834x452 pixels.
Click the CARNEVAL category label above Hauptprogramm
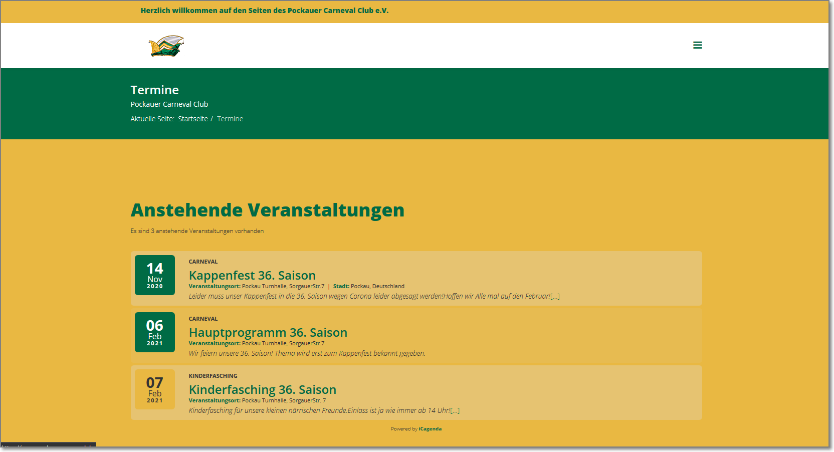(203, 319)
